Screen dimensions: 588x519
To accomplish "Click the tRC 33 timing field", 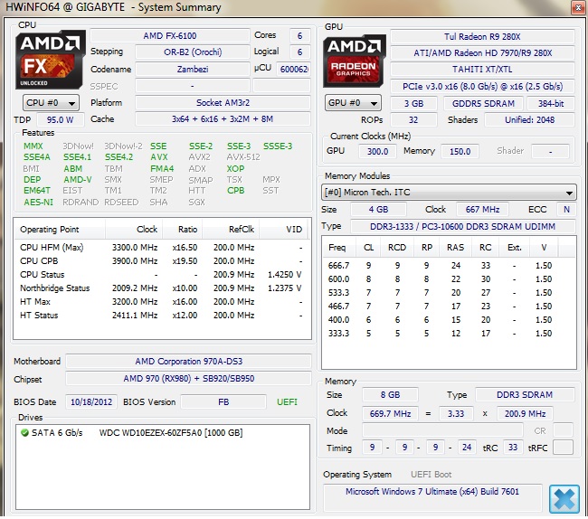I will (x=513, y=448).
